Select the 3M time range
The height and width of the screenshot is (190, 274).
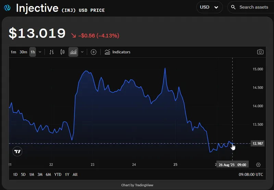tap(40, 175)
